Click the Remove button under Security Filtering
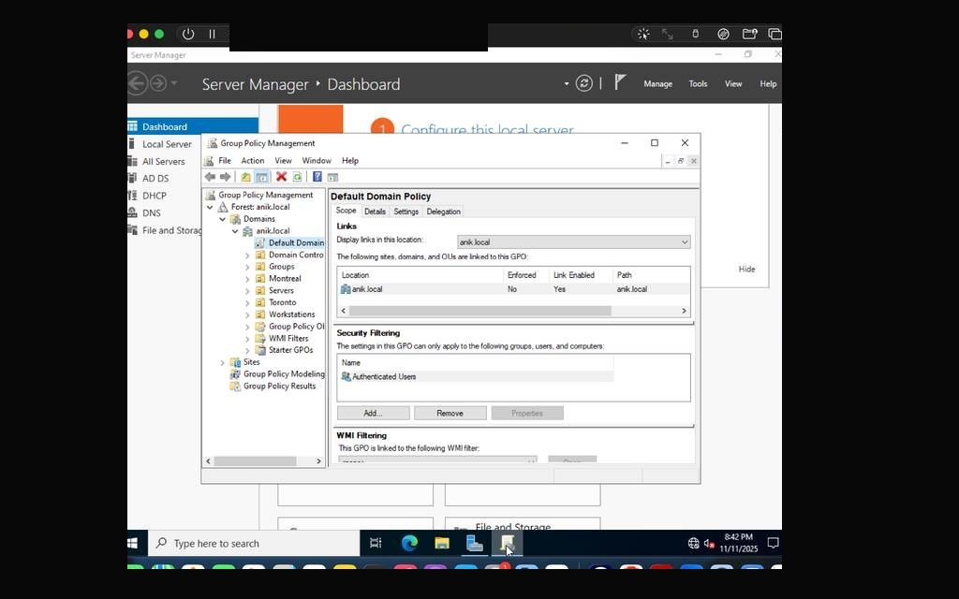This screenshot has width=959, height=599. pos(450,413)
